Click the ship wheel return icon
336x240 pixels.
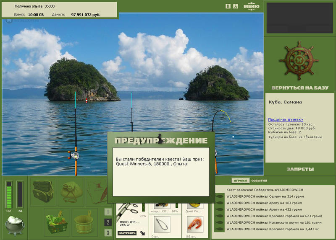(299, 61)
